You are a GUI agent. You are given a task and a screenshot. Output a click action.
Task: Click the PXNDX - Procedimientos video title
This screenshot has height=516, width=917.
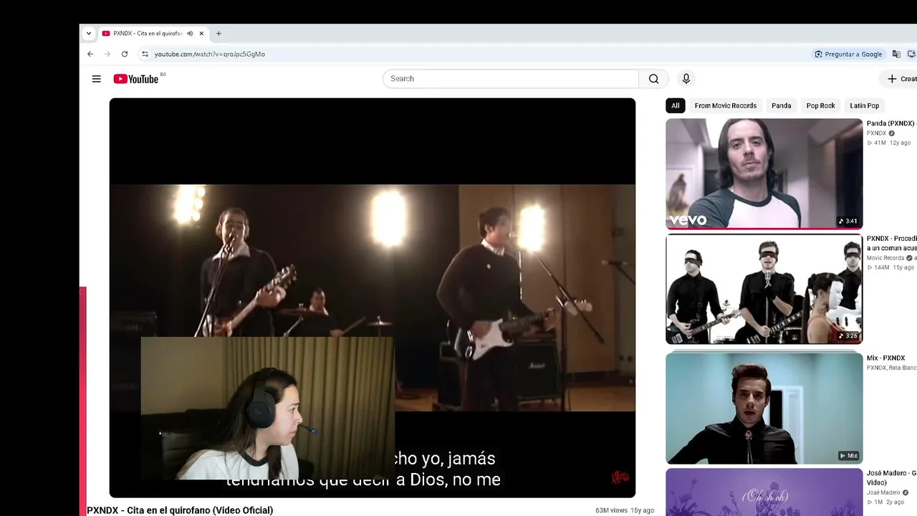891,243
